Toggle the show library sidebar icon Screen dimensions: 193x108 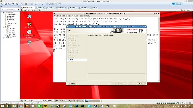tap(47, 4)
